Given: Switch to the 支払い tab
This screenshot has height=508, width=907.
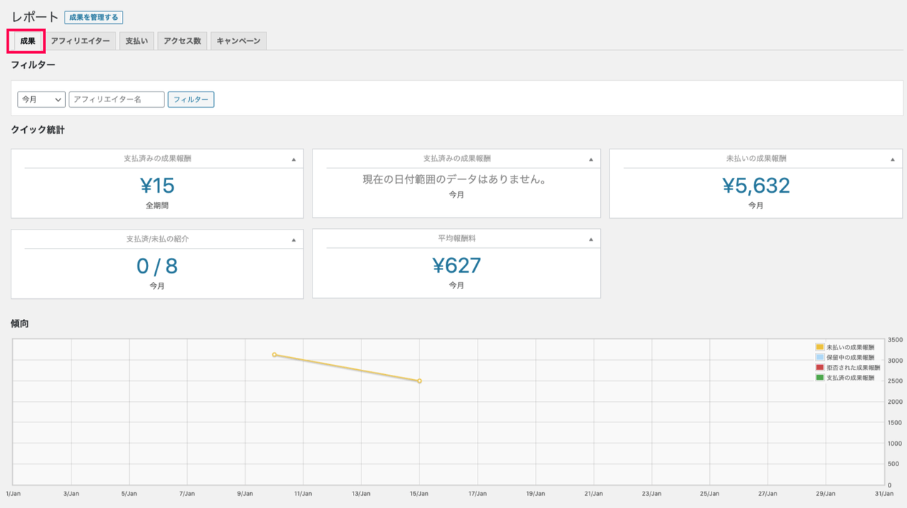Looking at the screenshot, I should [x=137, y=41].
